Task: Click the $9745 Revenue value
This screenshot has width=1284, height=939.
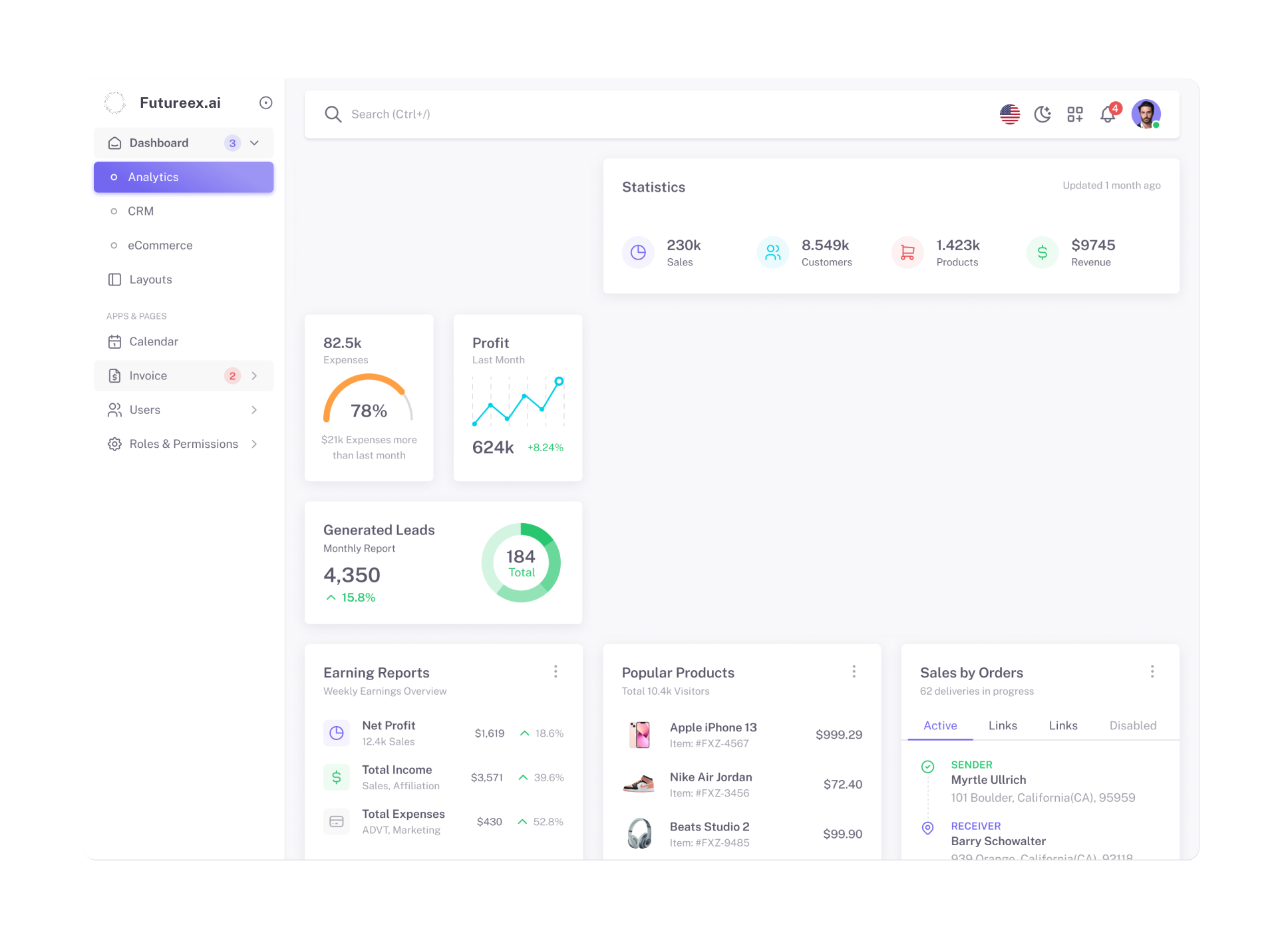Action: pyautogui.click(x=1093, y=245)
